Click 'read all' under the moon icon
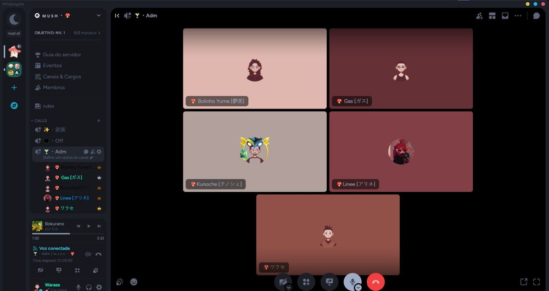 [14, 33]
